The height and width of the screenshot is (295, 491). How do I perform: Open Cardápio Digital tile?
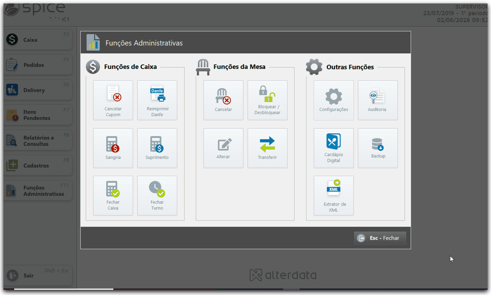coord(334,148)
